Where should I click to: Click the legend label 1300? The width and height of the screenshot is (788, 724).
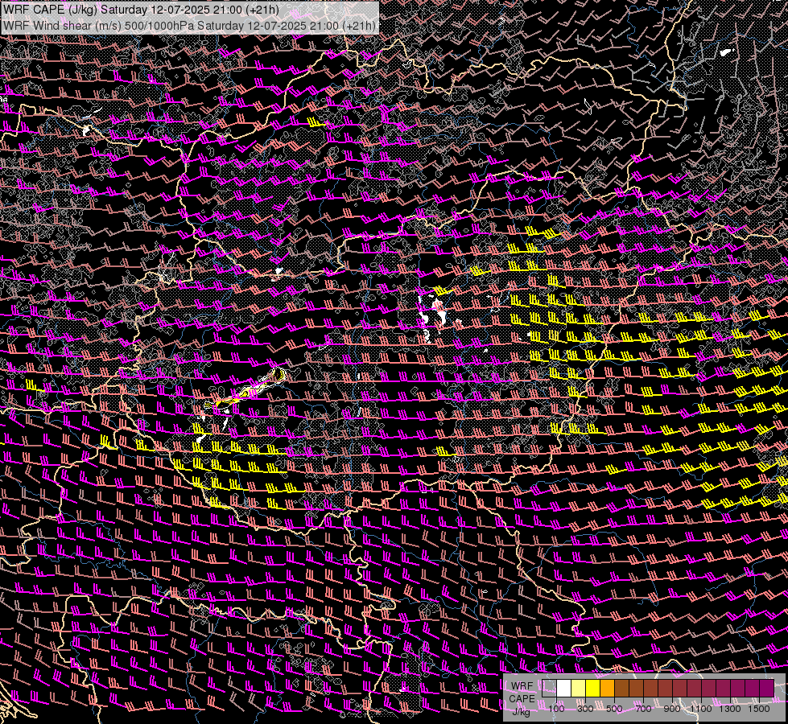coord(730,709)
